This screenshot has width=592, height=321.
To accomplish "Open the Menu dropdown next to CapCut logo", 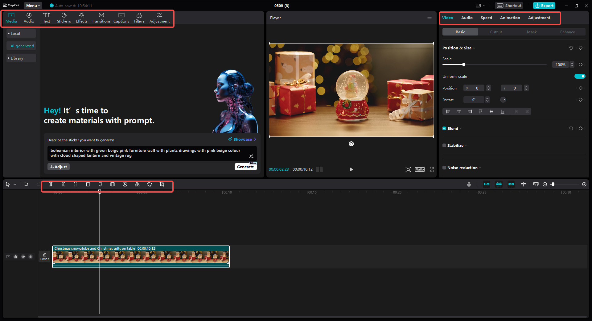I will click(32, 5).
